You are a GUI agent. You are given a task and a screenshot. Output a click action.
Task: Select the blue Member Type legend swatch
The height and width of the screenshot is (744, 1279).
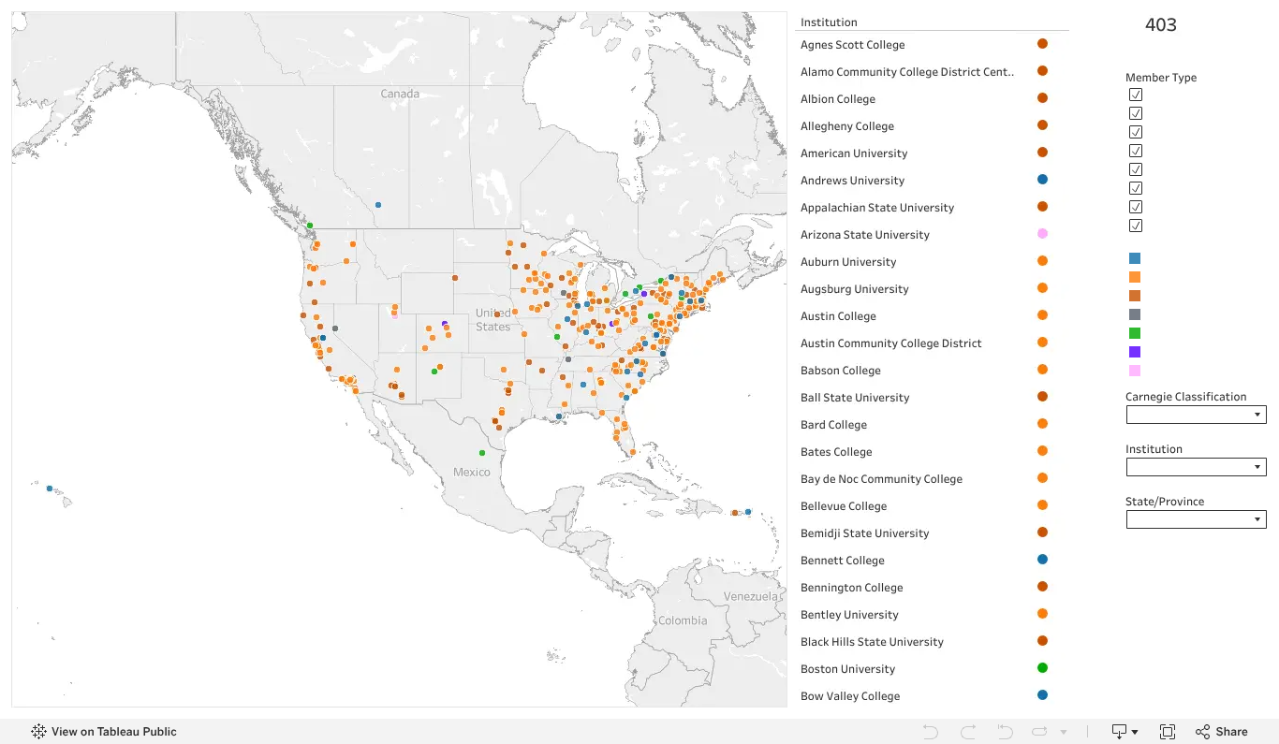point(1135,258)
